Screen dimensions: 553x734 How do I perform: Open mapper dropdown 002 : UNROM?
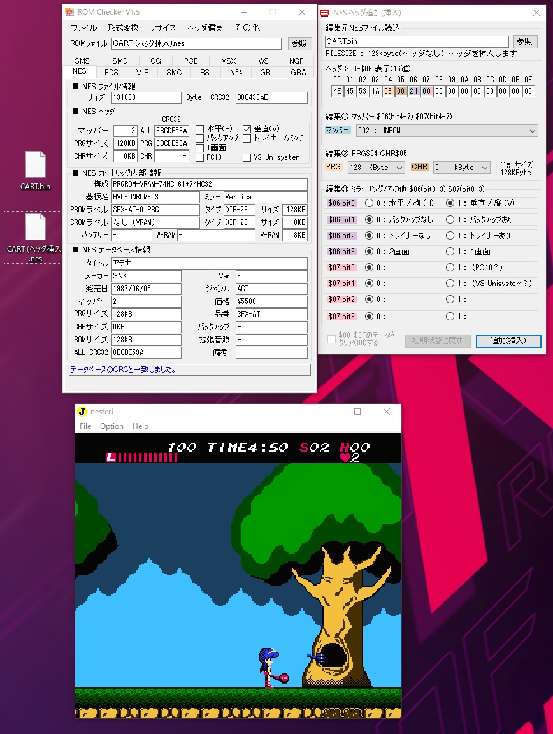coord(447,131)
